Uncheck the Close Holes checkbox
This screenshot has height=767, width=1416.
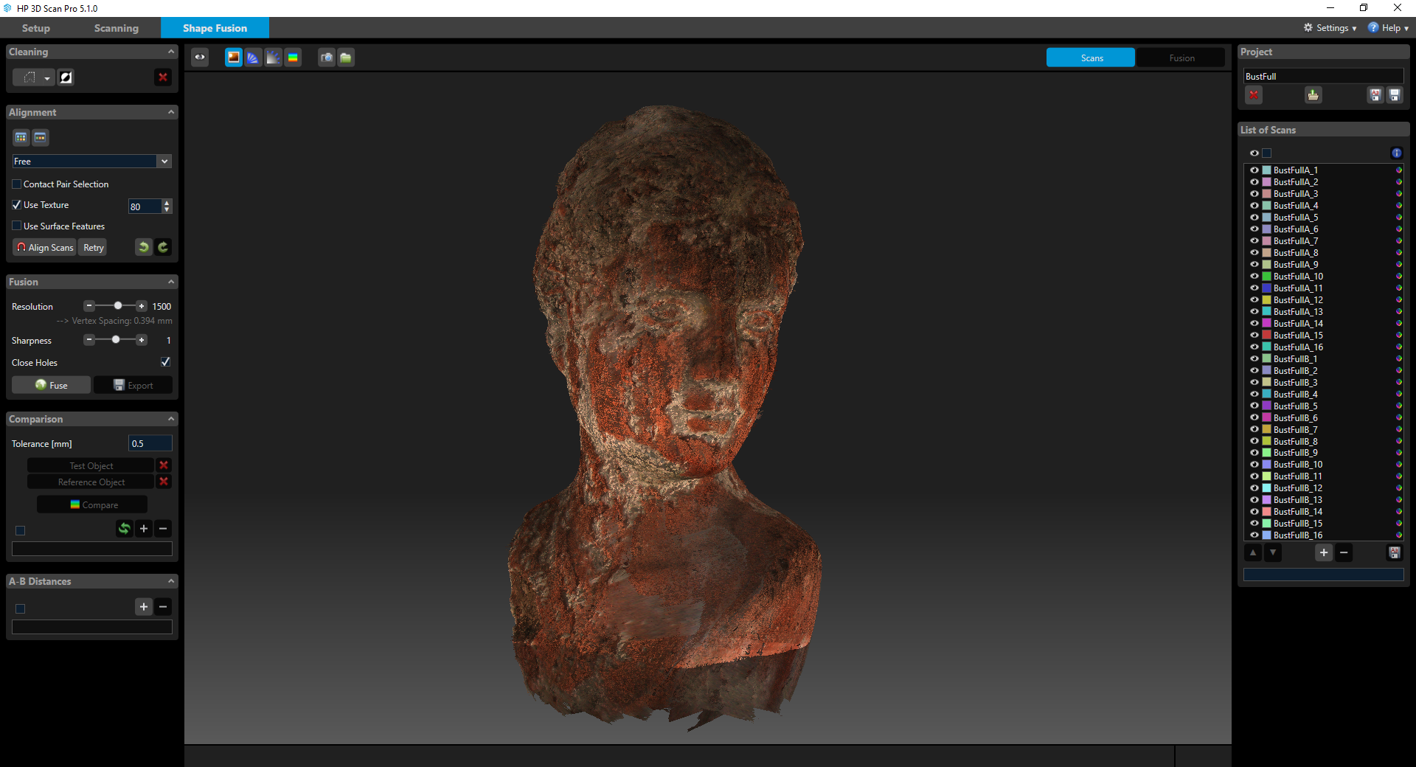click(165, 362)
